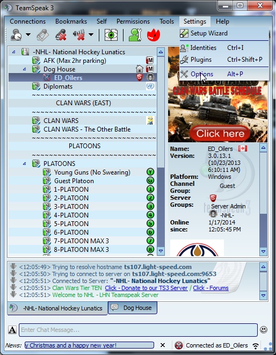The image size is (276, 355).
Task: Open the Self menu
Action: pos(101,21)
